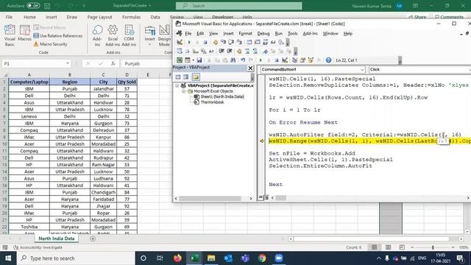471x265 pixels.
Task: Open Run menu in VBA editor
Action: (x=278, y=34)
